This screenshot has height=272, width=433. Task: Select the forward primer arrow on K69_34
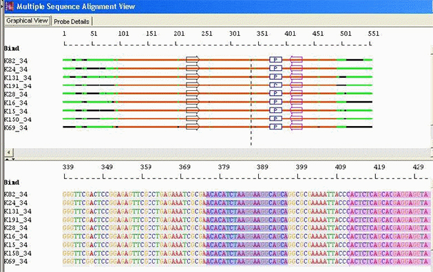[193, 127]
